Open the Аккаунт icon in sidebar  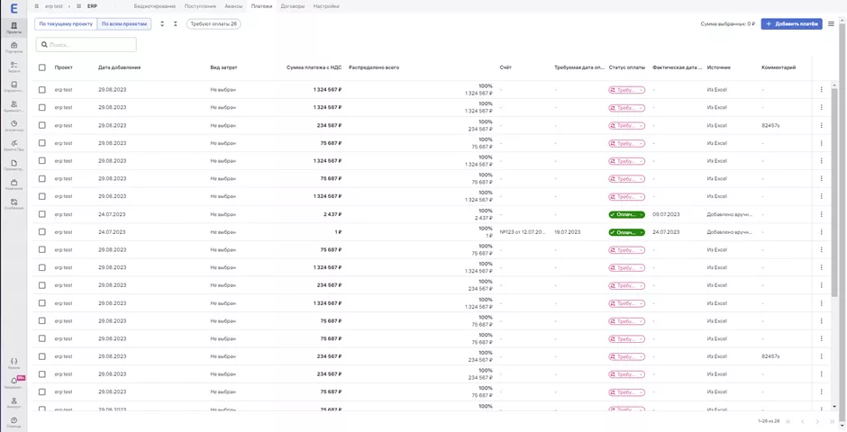tap(14, 401)
